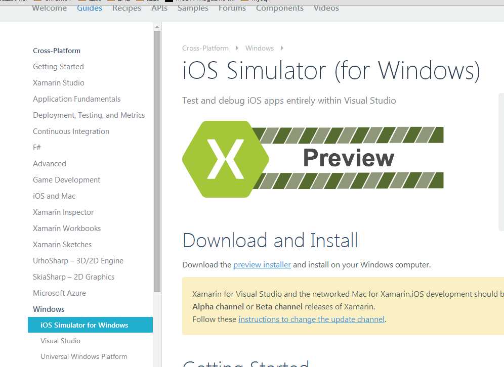Open Game Development sidebar item
504x367 pixels.
coord(66,180)
